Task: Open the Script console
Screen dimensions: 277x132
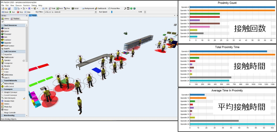Action: click(75, 9)
